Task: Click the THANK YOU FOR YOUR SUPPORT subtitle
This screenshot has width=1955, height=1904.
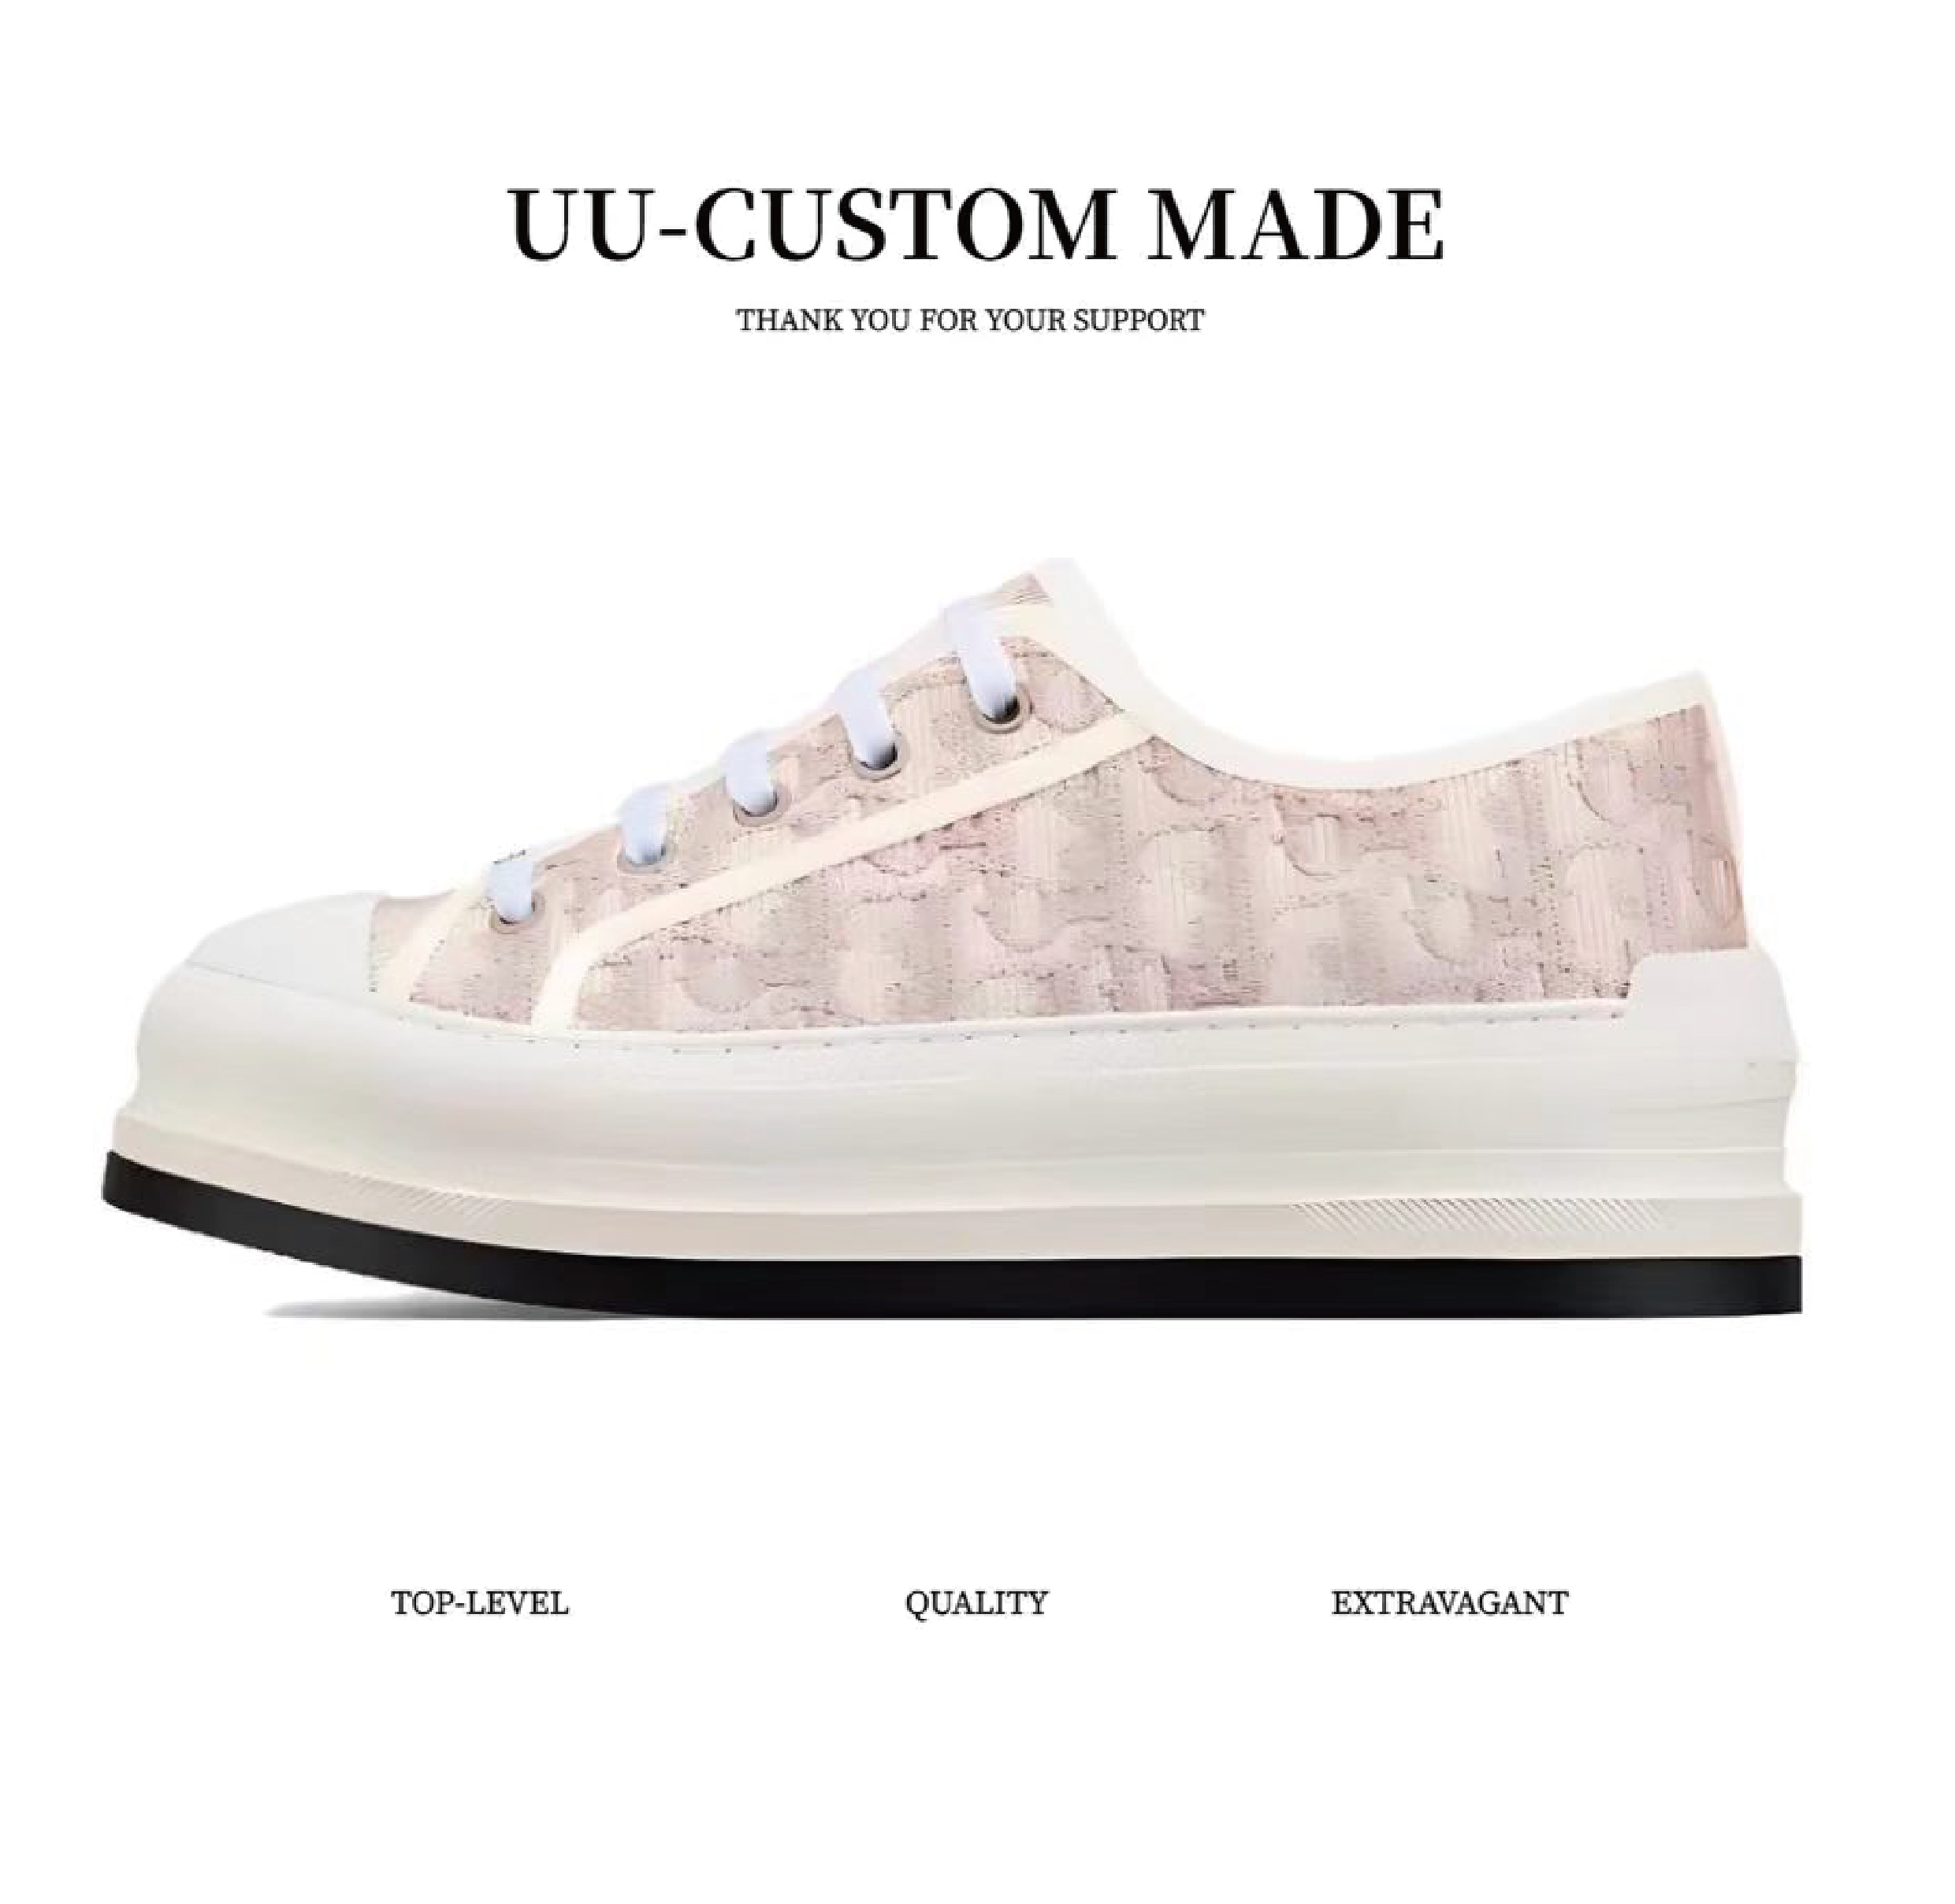Action: click(971, 321)
